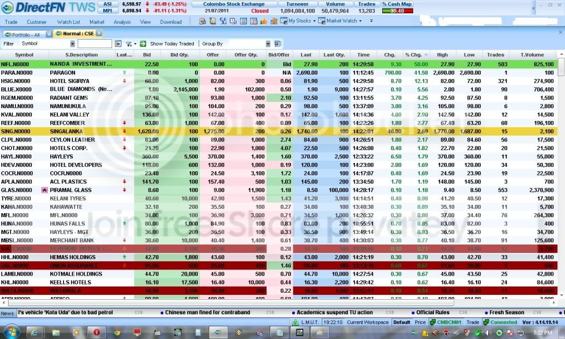Open 'Chinese man fined for contraband' news

click(x=207, y=312)
